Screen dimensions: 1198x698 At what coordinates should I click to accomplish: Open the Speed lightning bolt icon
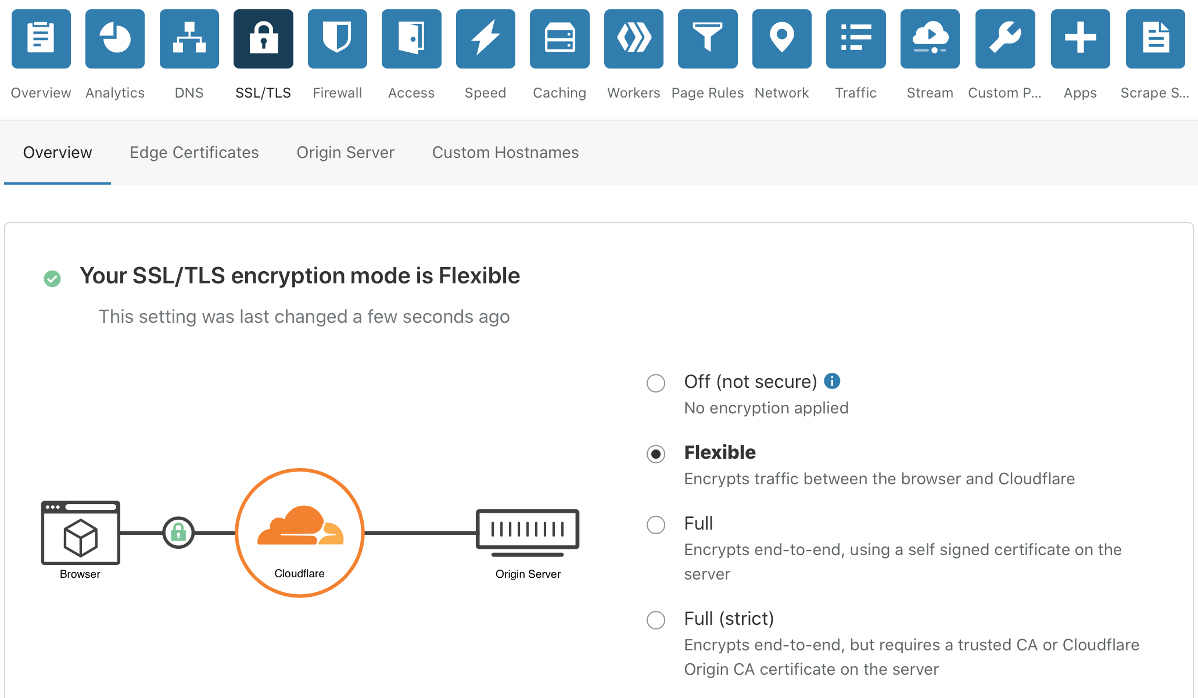[x=486, y=39]
